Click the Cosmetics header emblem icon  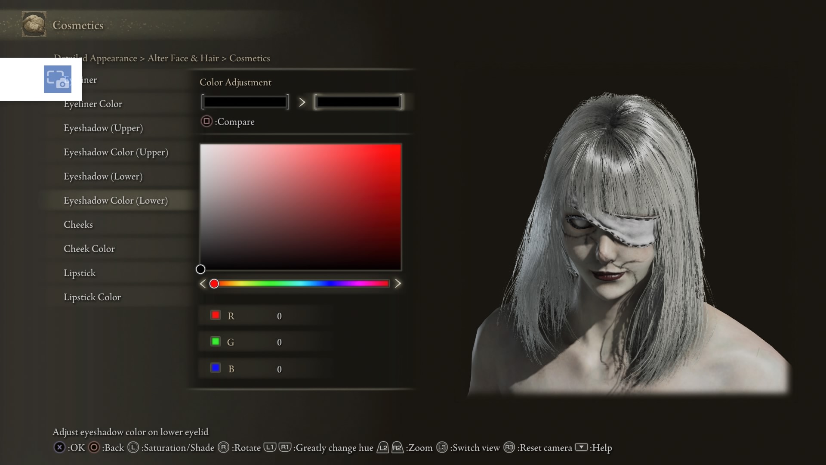(34, 25)
